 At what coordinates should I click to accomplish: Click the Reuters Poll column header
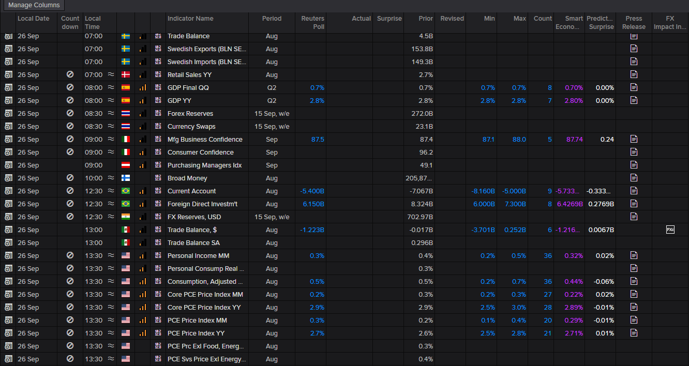(x=312, y=22)
